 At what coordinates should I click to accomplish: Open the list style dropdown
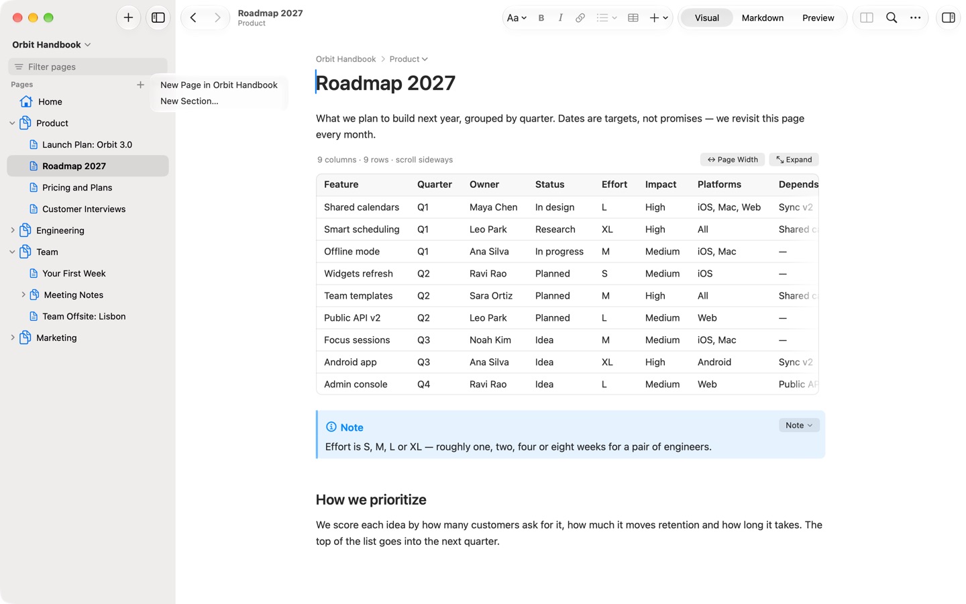tap(606, 18)
